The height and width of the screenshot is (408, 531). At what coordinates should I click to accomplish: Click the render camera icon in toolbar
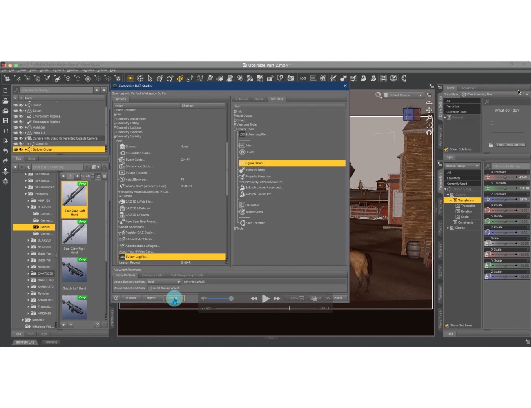tap(290, 78)
